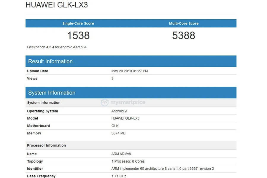Click the Views count value 3
The image size is (267, 178).
coord(112,78)
